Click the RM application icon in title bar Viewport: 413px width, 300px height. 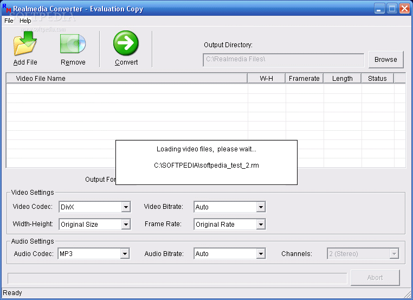click(x=7, y=9)
